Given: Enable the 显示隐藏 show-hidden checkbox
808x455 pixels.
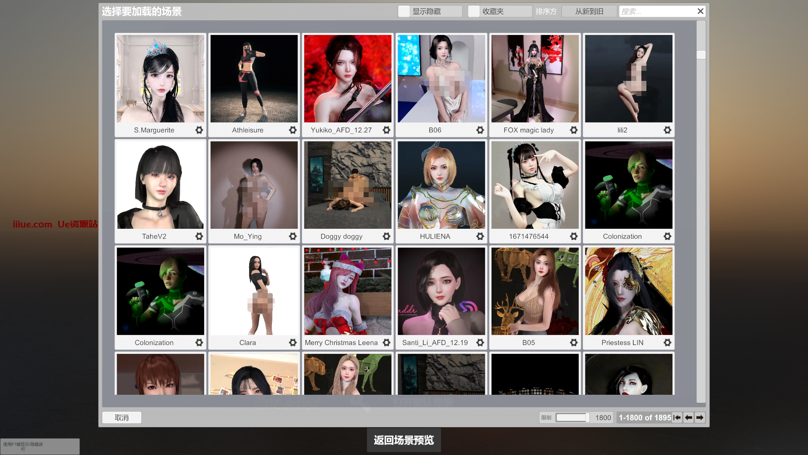Looking at the screenshot, I should click(x=404, y=11).
